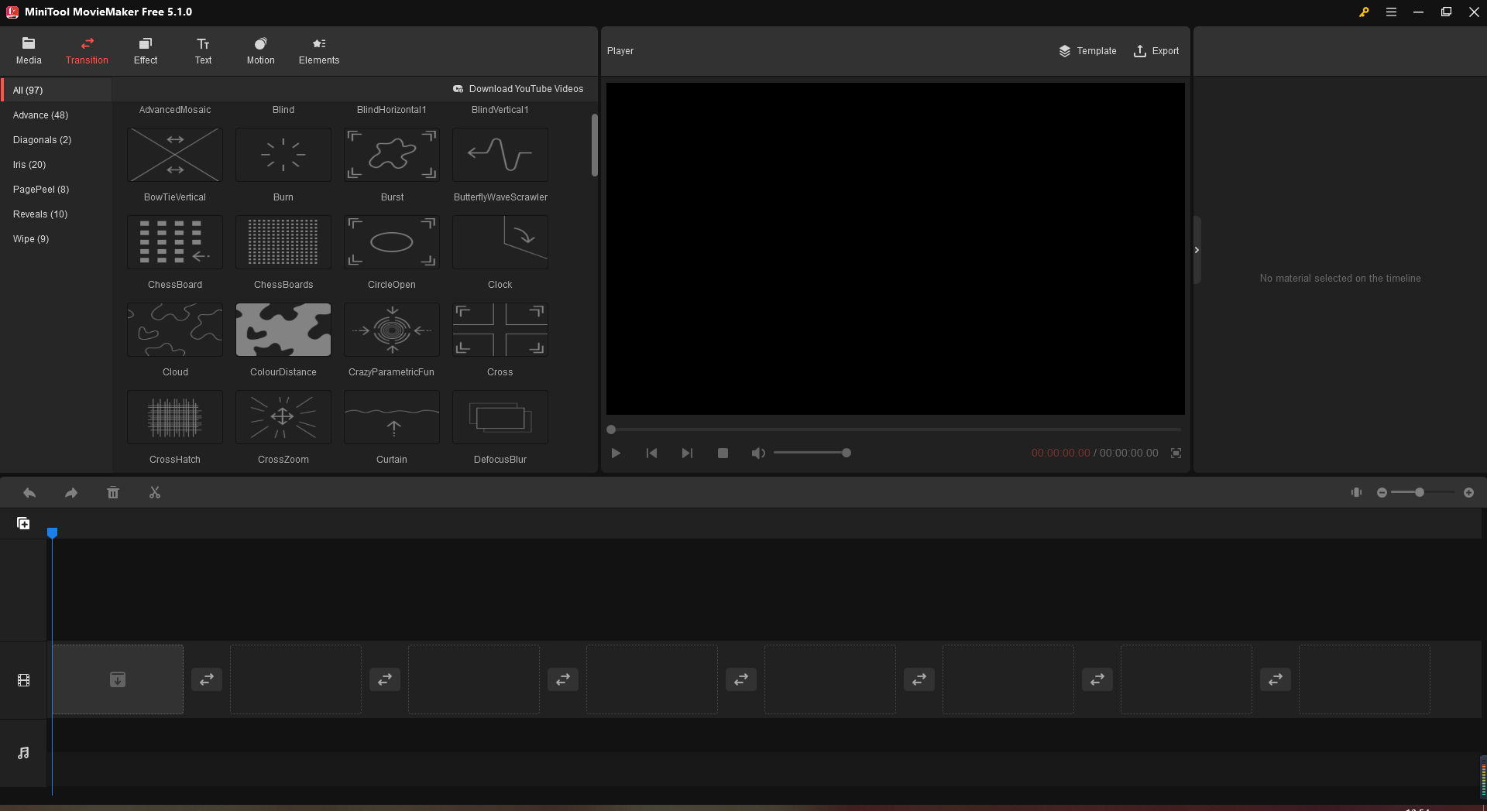Delete selected clip with trash icon
Screen dimensions: 1487x811
click(113, 493)
